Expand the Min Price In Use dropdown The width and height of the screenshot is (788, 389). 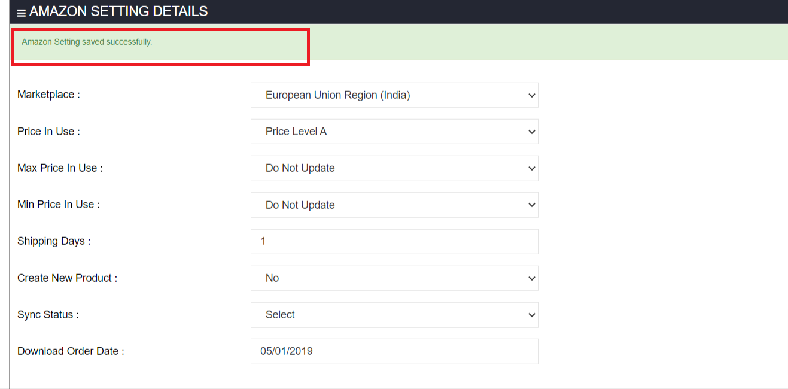(395, 205)
